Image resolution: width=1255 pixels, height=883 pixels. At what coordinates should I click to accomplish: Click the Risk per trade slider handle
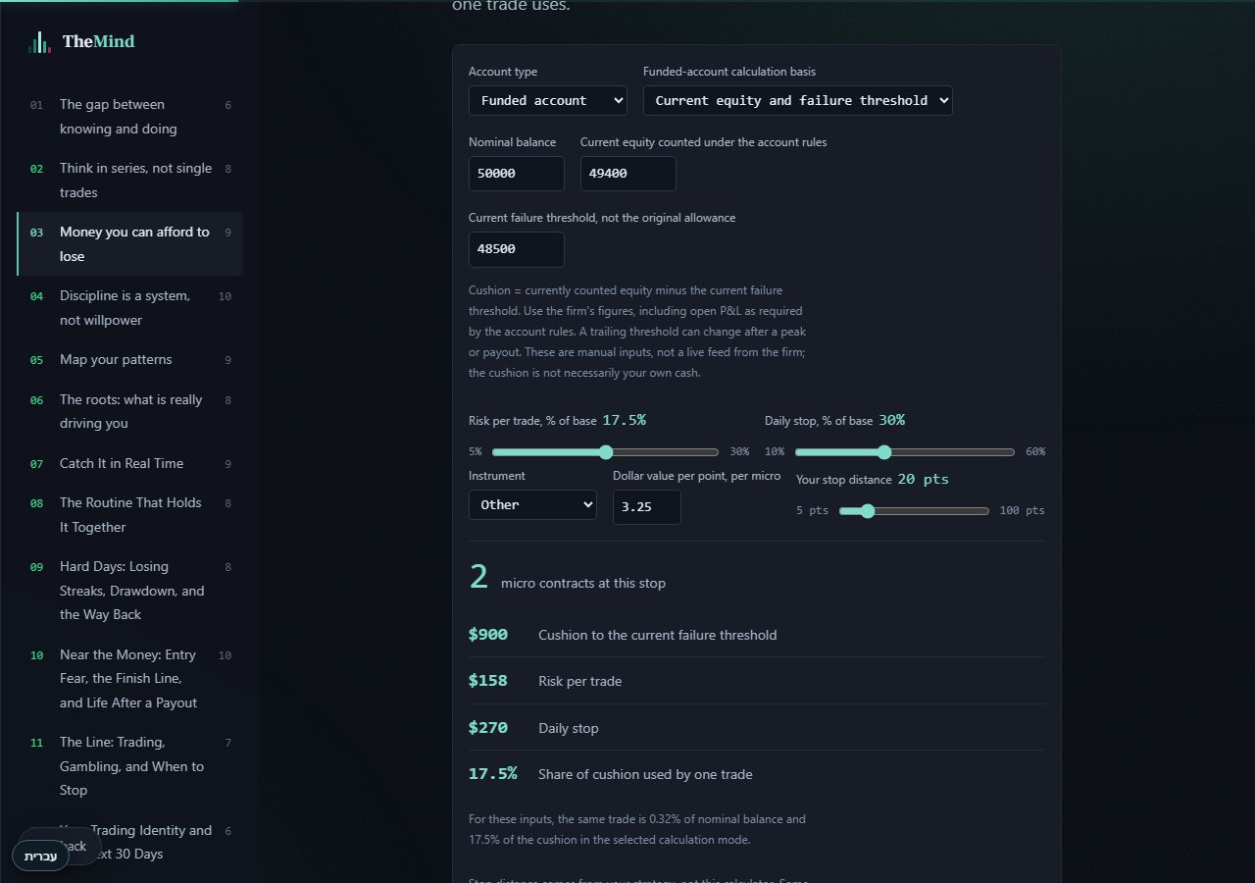point(606,452)
